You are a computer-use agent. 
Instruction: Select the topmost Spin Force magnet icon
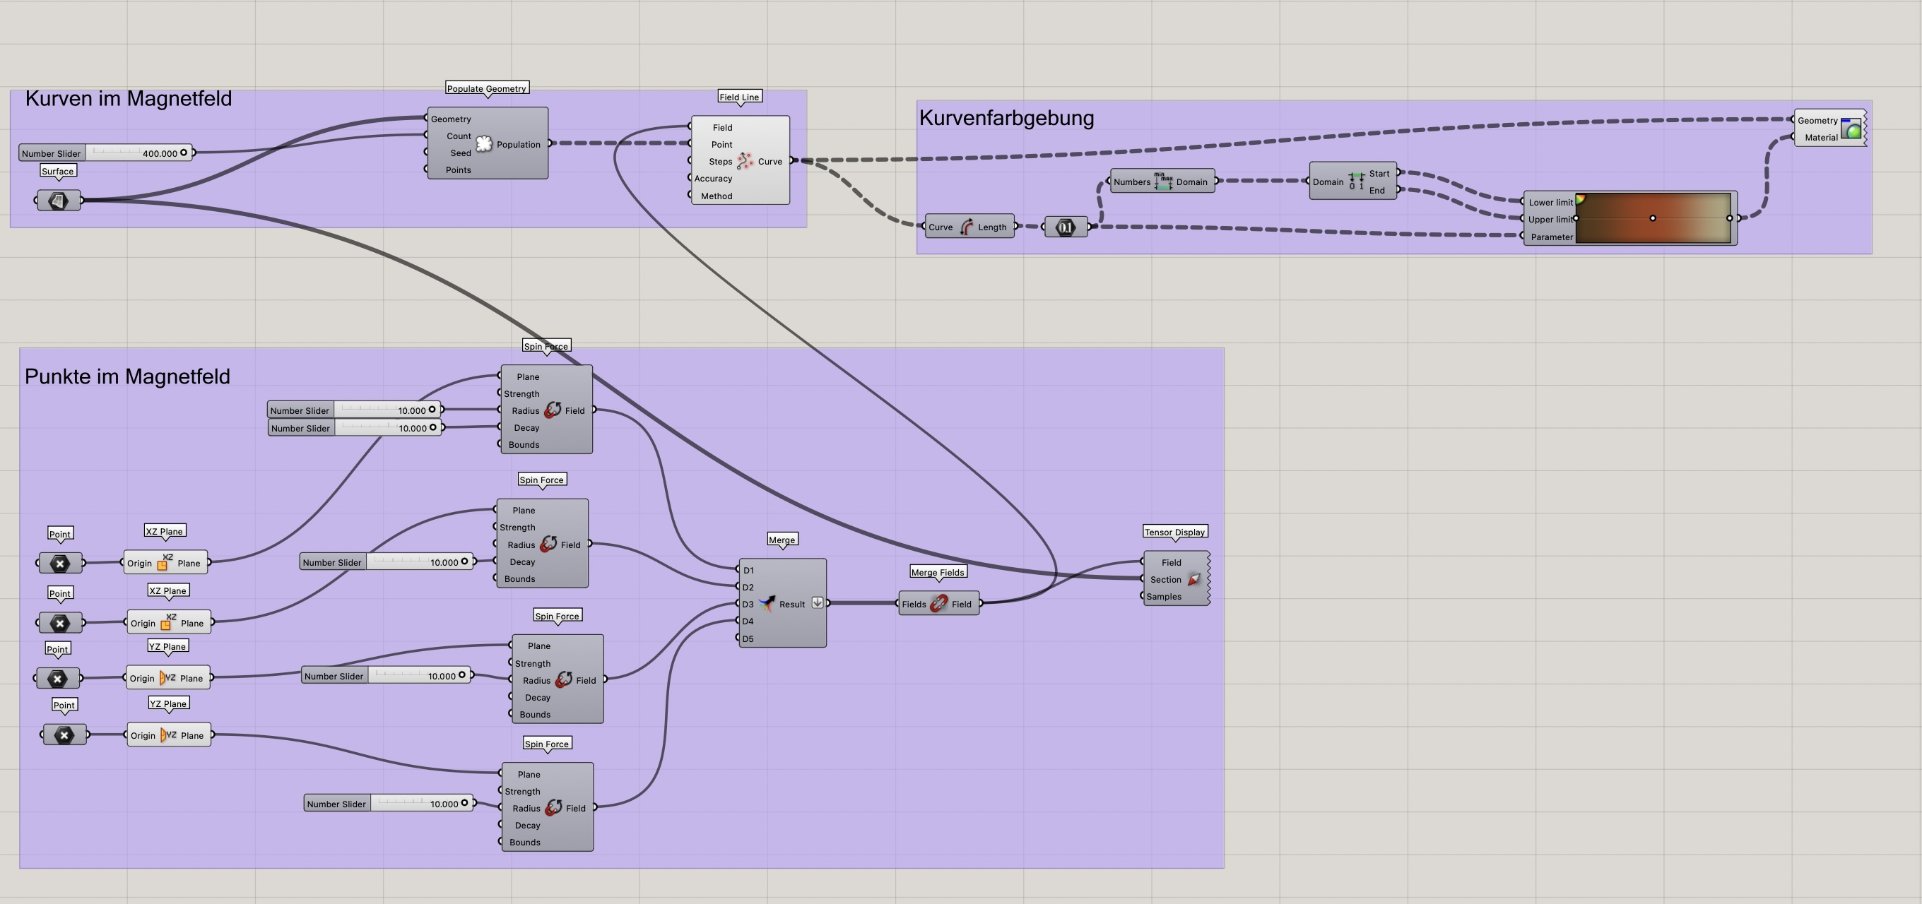pyautogui.click(x=553, y=410)
